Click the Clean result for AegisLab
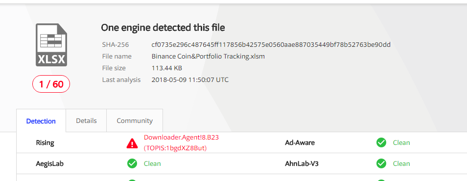467x181 pixels. point(153,163)
